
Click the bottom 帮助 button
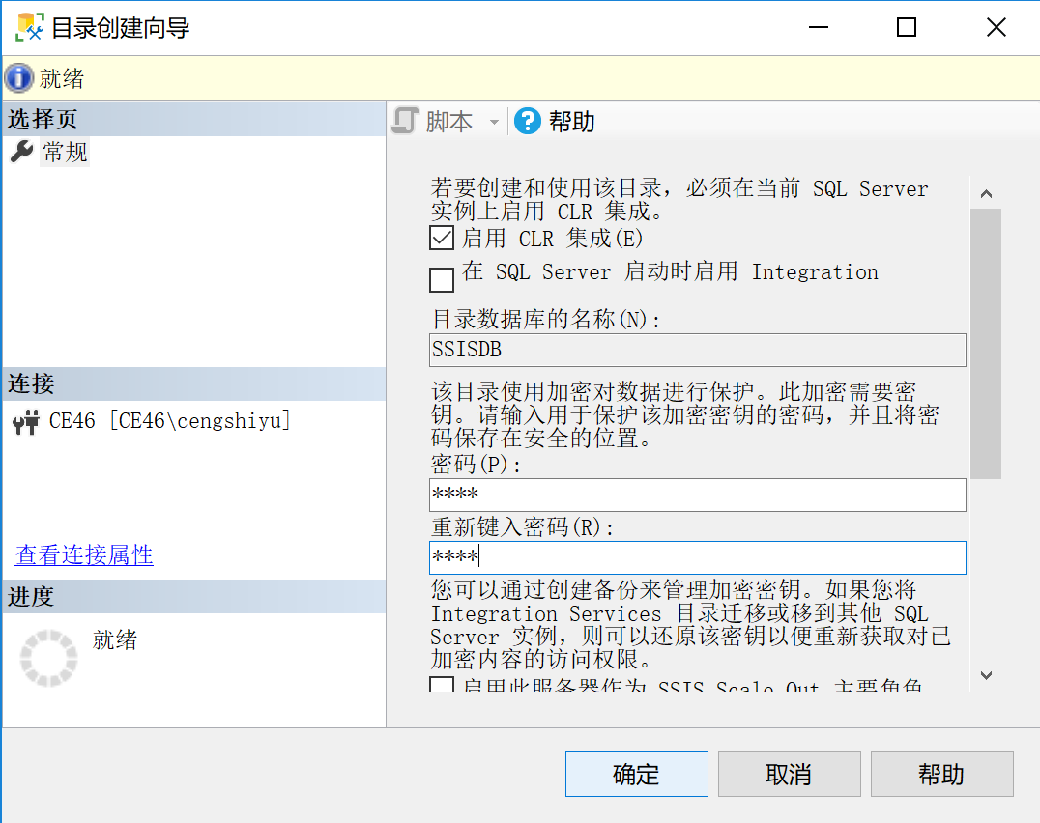click(941, 774)
